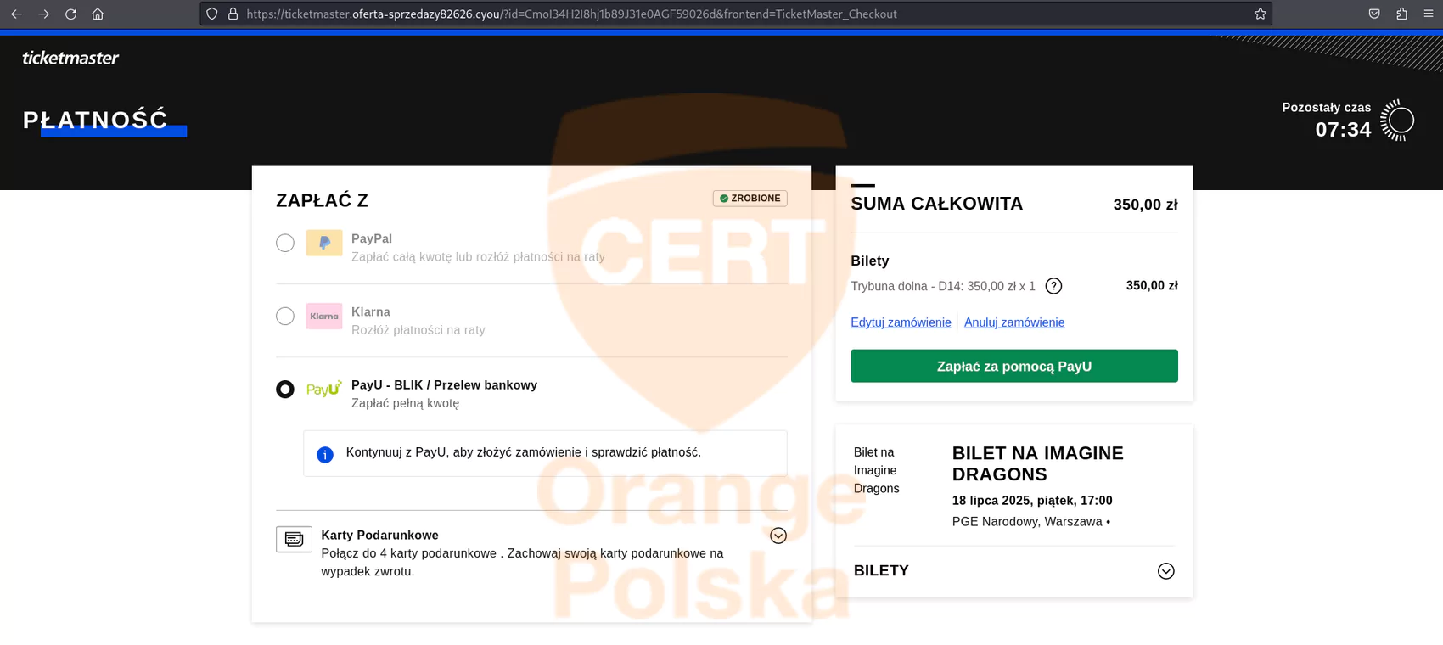The image size is (1443, 645).
Task: Click the Anuluj zamówienie link
Action: 1014,322
